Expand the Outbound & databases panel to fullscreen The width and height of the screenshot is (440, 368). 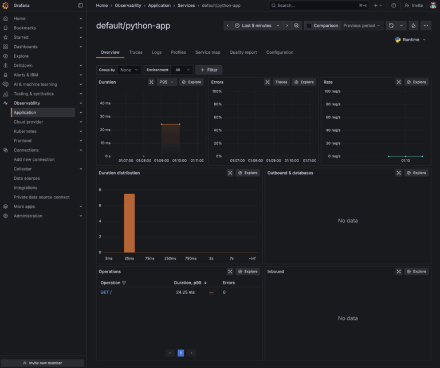point(399,173)
